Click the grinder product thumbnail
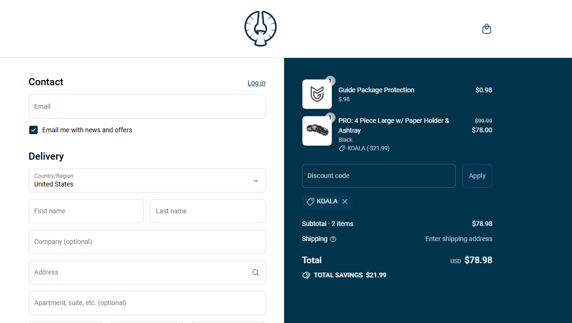 click(317, 131)
